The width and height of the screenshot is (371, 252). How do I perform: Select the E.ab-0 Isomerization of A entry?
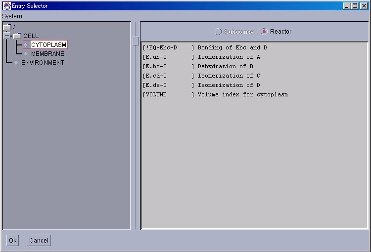[x=201, y=57]
